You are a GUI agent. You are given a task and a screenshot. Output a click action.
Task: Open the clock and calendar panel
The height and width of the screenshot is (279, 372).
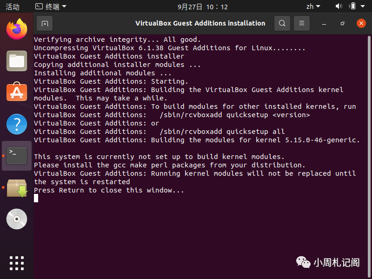click(203, 7)
